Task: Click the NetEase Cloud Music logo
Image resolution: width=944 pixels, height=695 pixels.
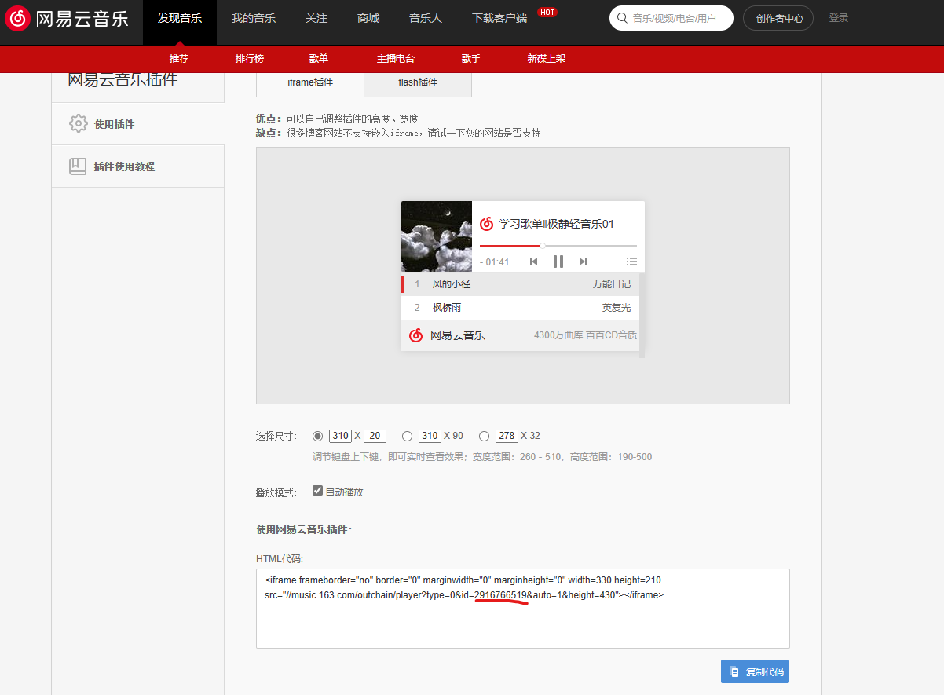Action: [x=67, y=18]
